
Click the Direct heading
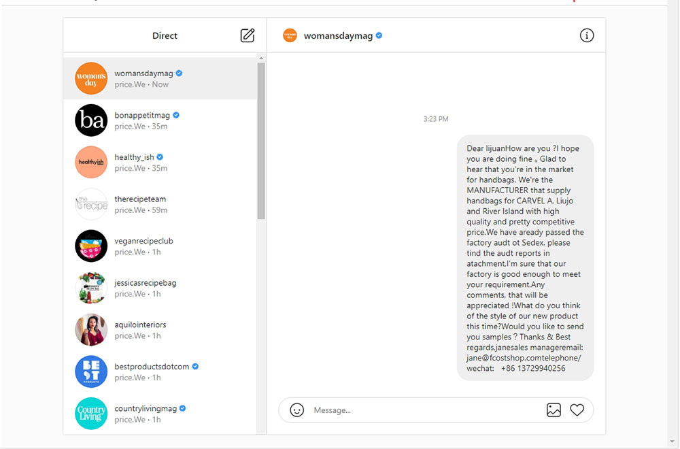165,35
